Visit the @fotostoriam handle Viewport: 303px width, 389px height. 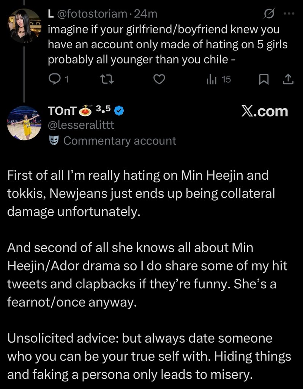(92, 14)
